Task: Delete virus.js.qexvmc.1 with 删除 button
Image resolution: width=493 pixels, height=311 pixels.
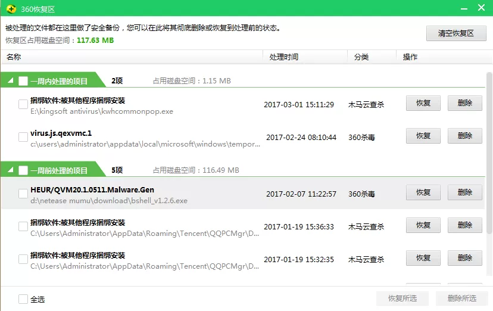Action: 465,136
